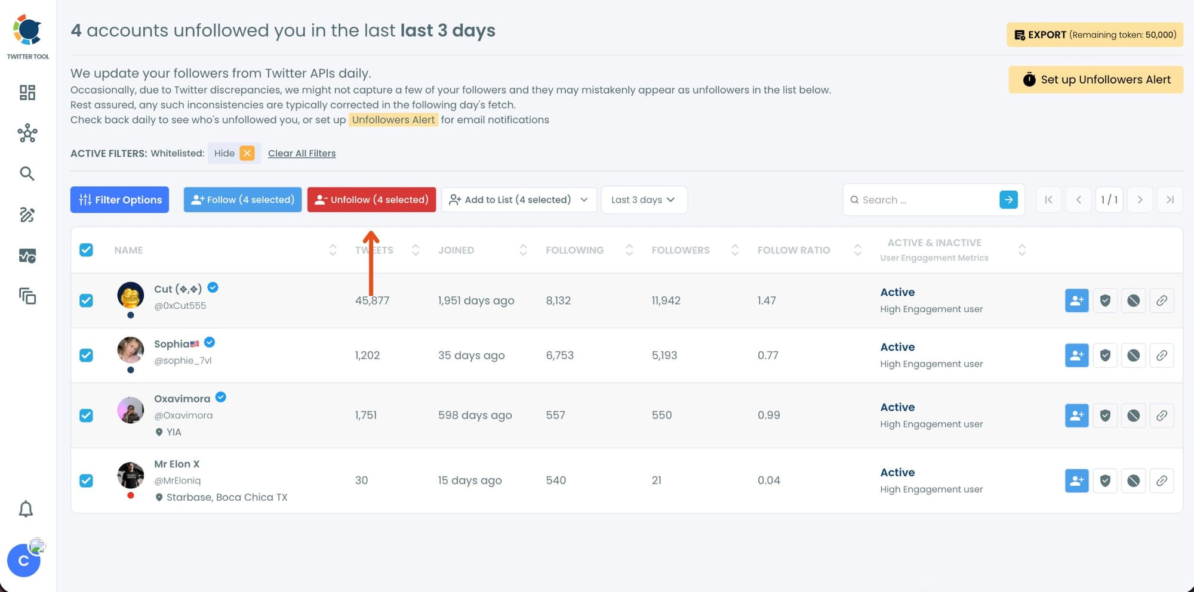Whitelist Oxavimora with shield icon
This screenshot has width=1194, height=592.
[x=1105, y=416]
